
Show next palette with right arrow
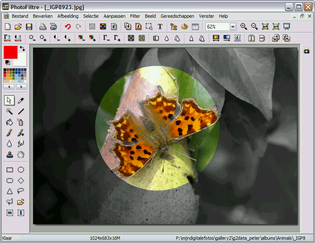pos(21,87)
